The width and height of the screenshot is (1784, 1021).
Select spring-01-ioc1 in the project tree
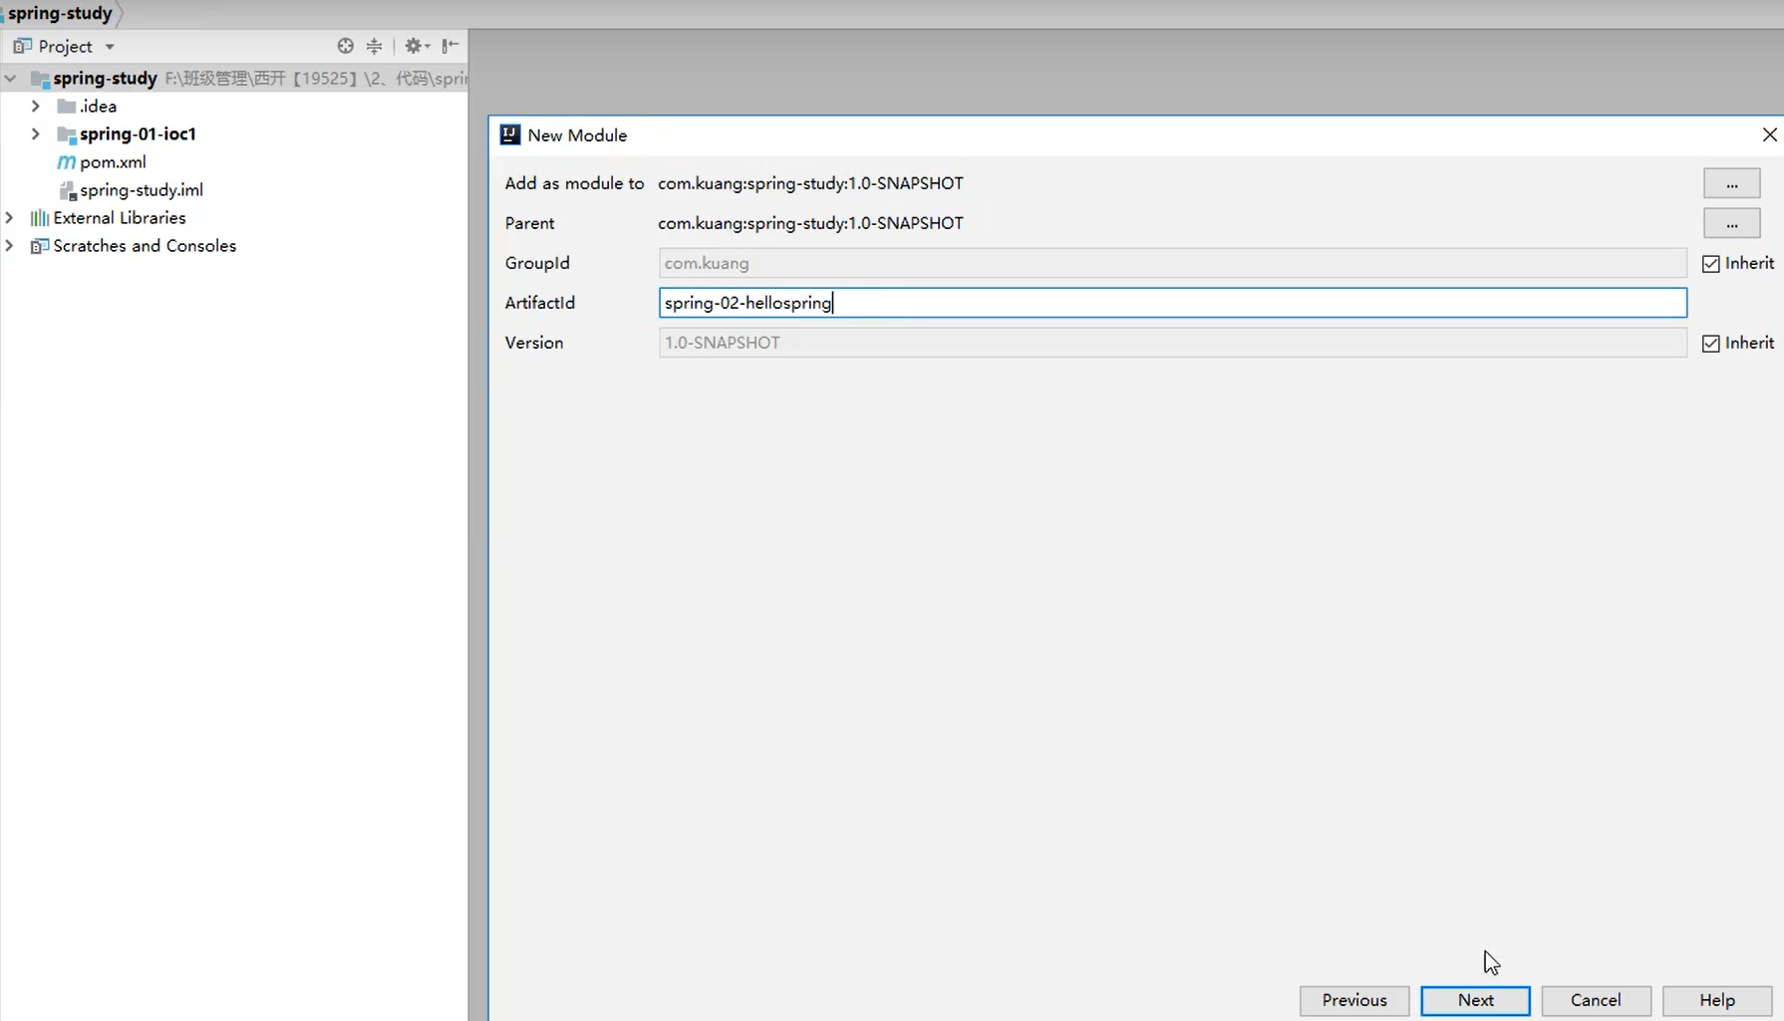point(138,133)
